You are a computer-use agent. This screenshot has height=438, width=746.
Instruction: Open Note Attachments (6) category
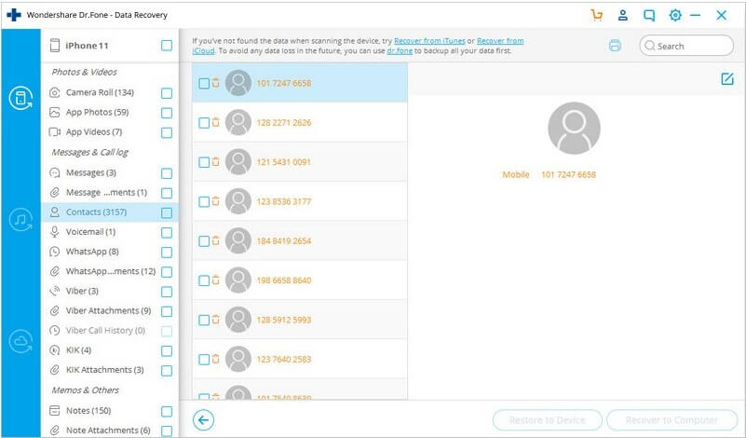(x=108, y=431)
